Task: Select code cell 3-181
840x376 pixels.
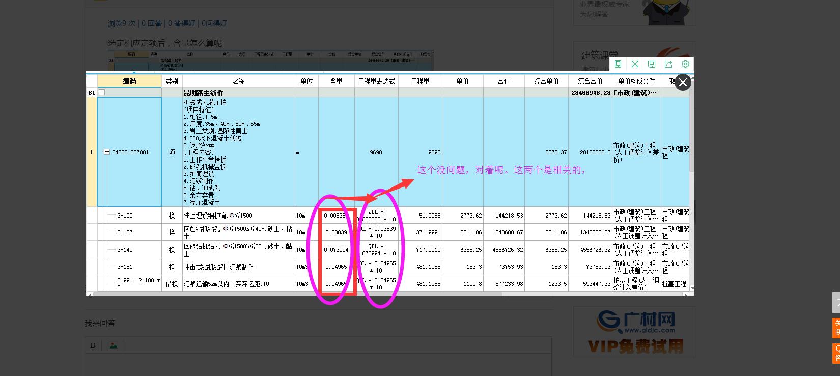Action: point(129,267)
